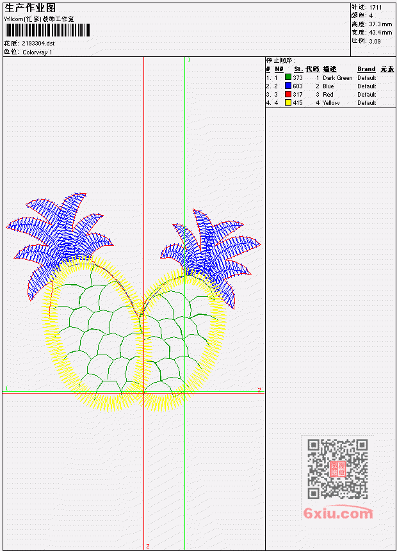Click the green 1 marker at left of horizontal line

tap(6, 388)
